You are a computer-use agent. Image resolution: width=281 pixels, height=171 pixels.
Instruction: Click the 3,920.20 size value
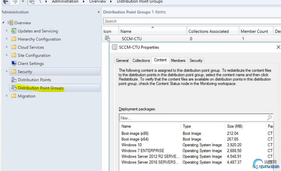[234, 145]
